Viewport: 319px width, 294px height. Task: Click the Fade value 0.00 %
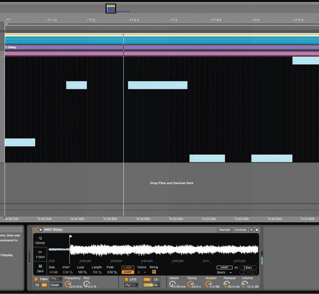click(x=112, y=272)
